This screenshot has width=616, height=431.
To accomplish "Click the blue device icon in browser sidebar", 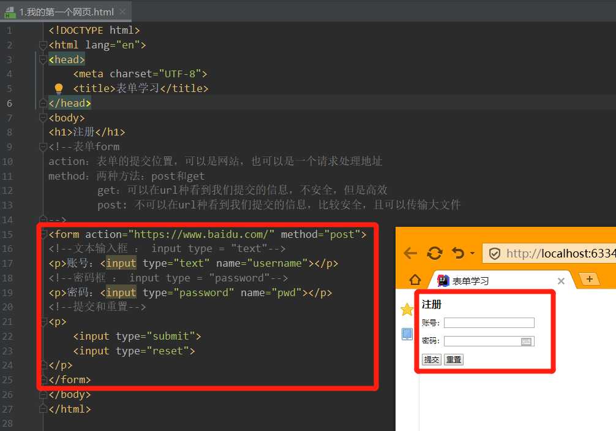I will tap(407, 334).
